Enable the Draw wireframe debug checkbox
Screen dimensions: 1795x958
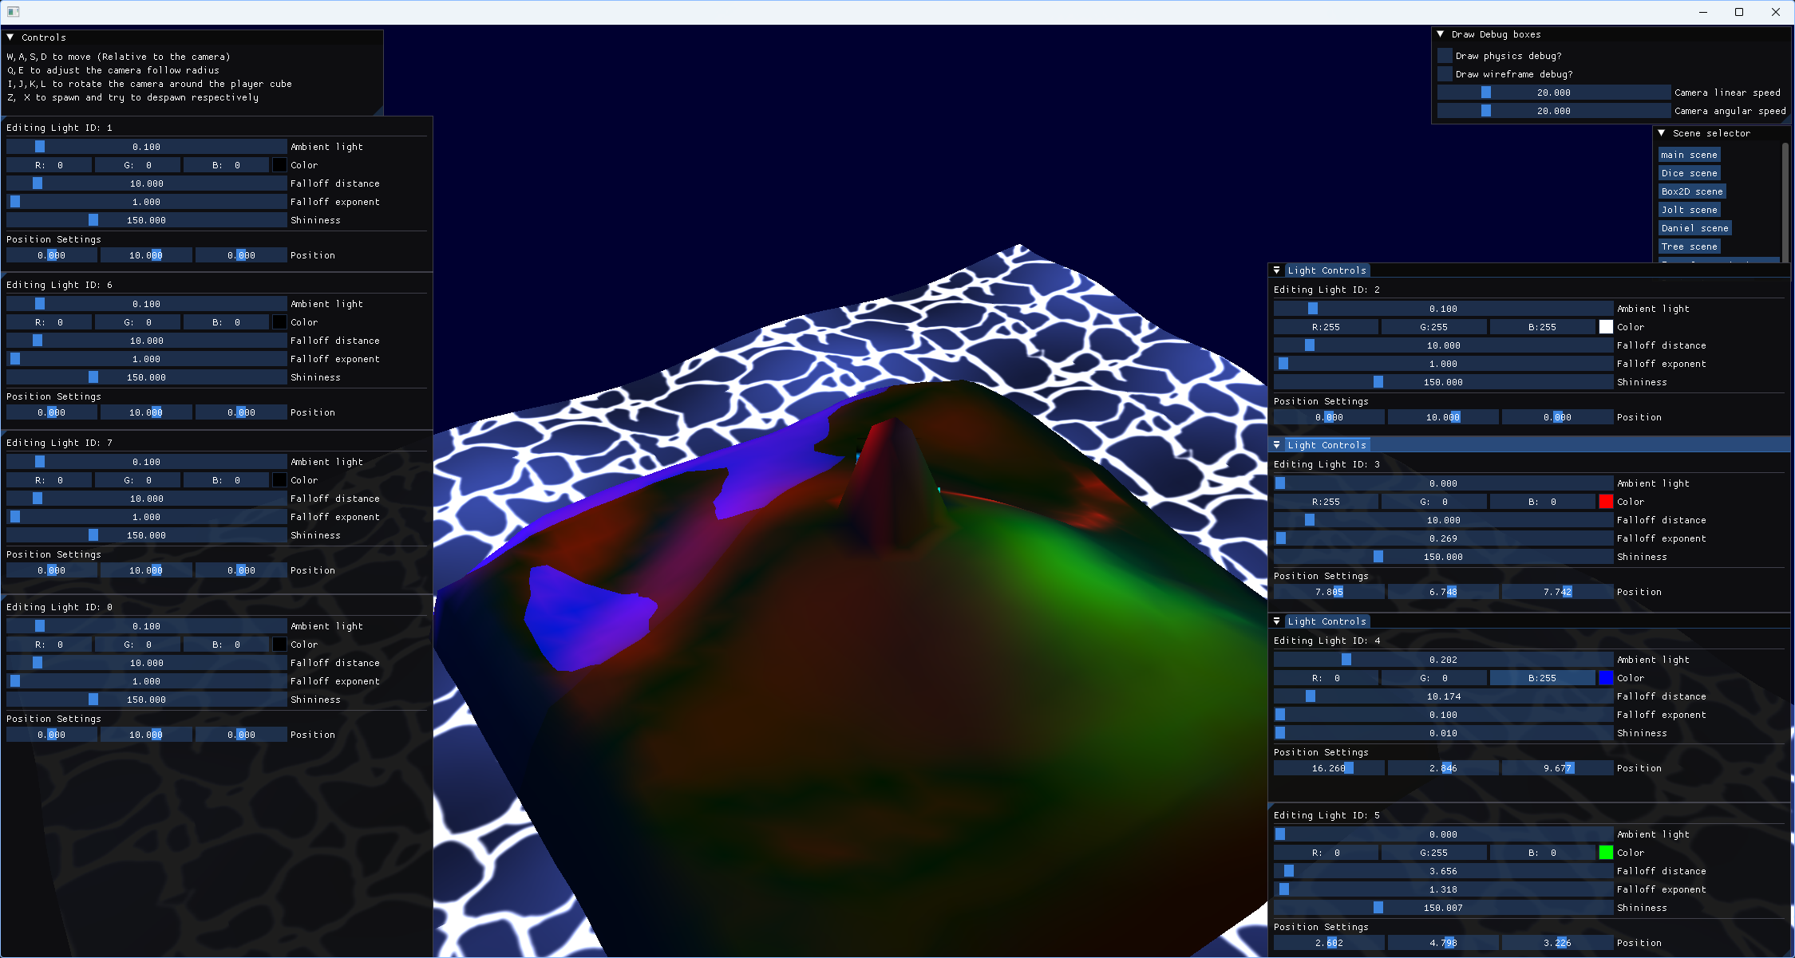tap(1445, 74)
